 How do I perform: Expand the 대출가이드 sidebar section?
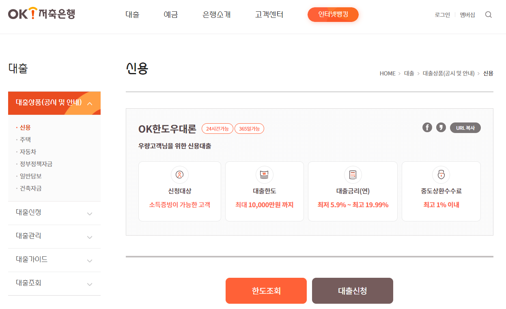pos(54,260)
